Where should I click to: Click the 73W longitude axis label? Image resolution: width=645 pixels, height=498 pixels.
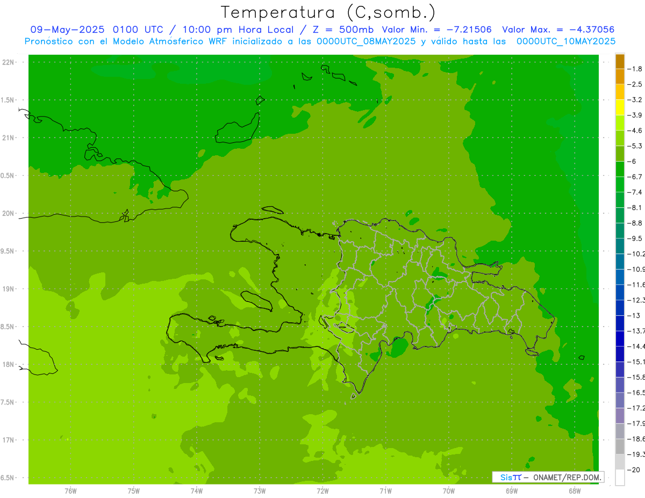(x=260, y=490)
